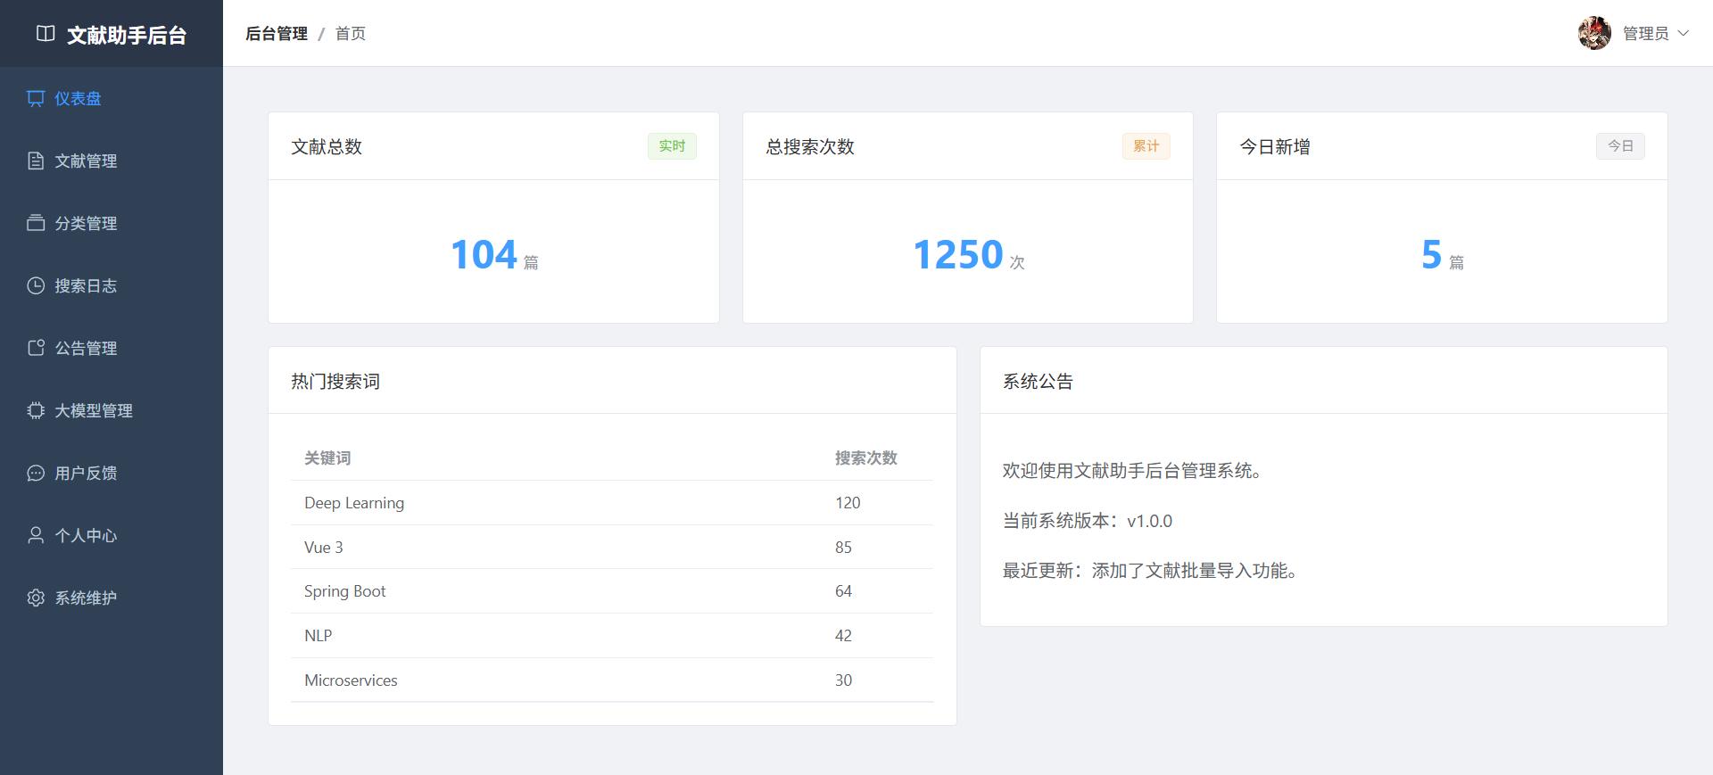Select 首页 in the breadcrumb
Image resolution: width=1713 pixels, height=775 pixels.
tap(351, 34)
